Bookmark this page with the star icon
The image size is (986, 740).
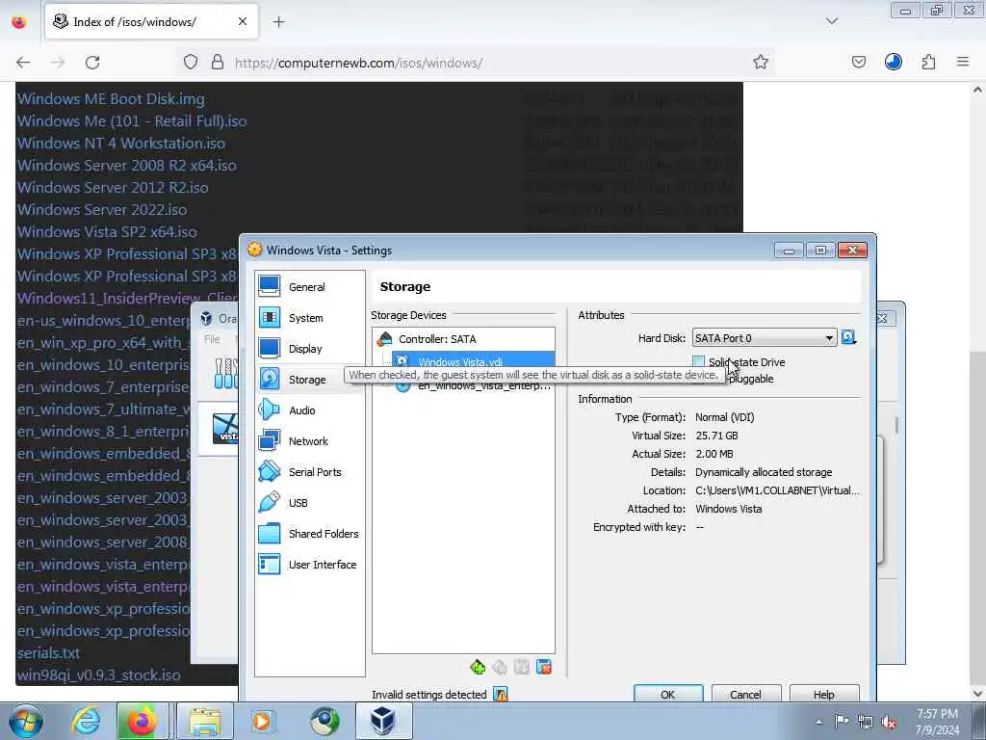click(761, 63)
